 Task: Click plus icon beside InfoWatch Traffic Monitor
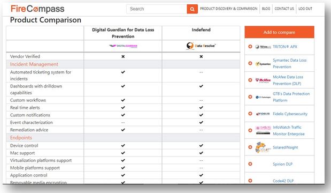(x=250, y=130)
